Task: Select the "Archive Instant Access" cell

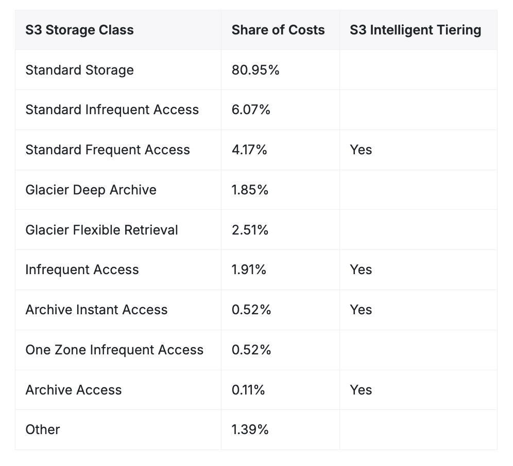Action: [x=96, y=310]
